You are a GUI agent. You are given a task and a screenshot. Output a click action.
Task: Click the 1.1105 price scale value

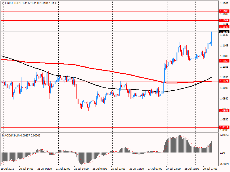(224, 46)
